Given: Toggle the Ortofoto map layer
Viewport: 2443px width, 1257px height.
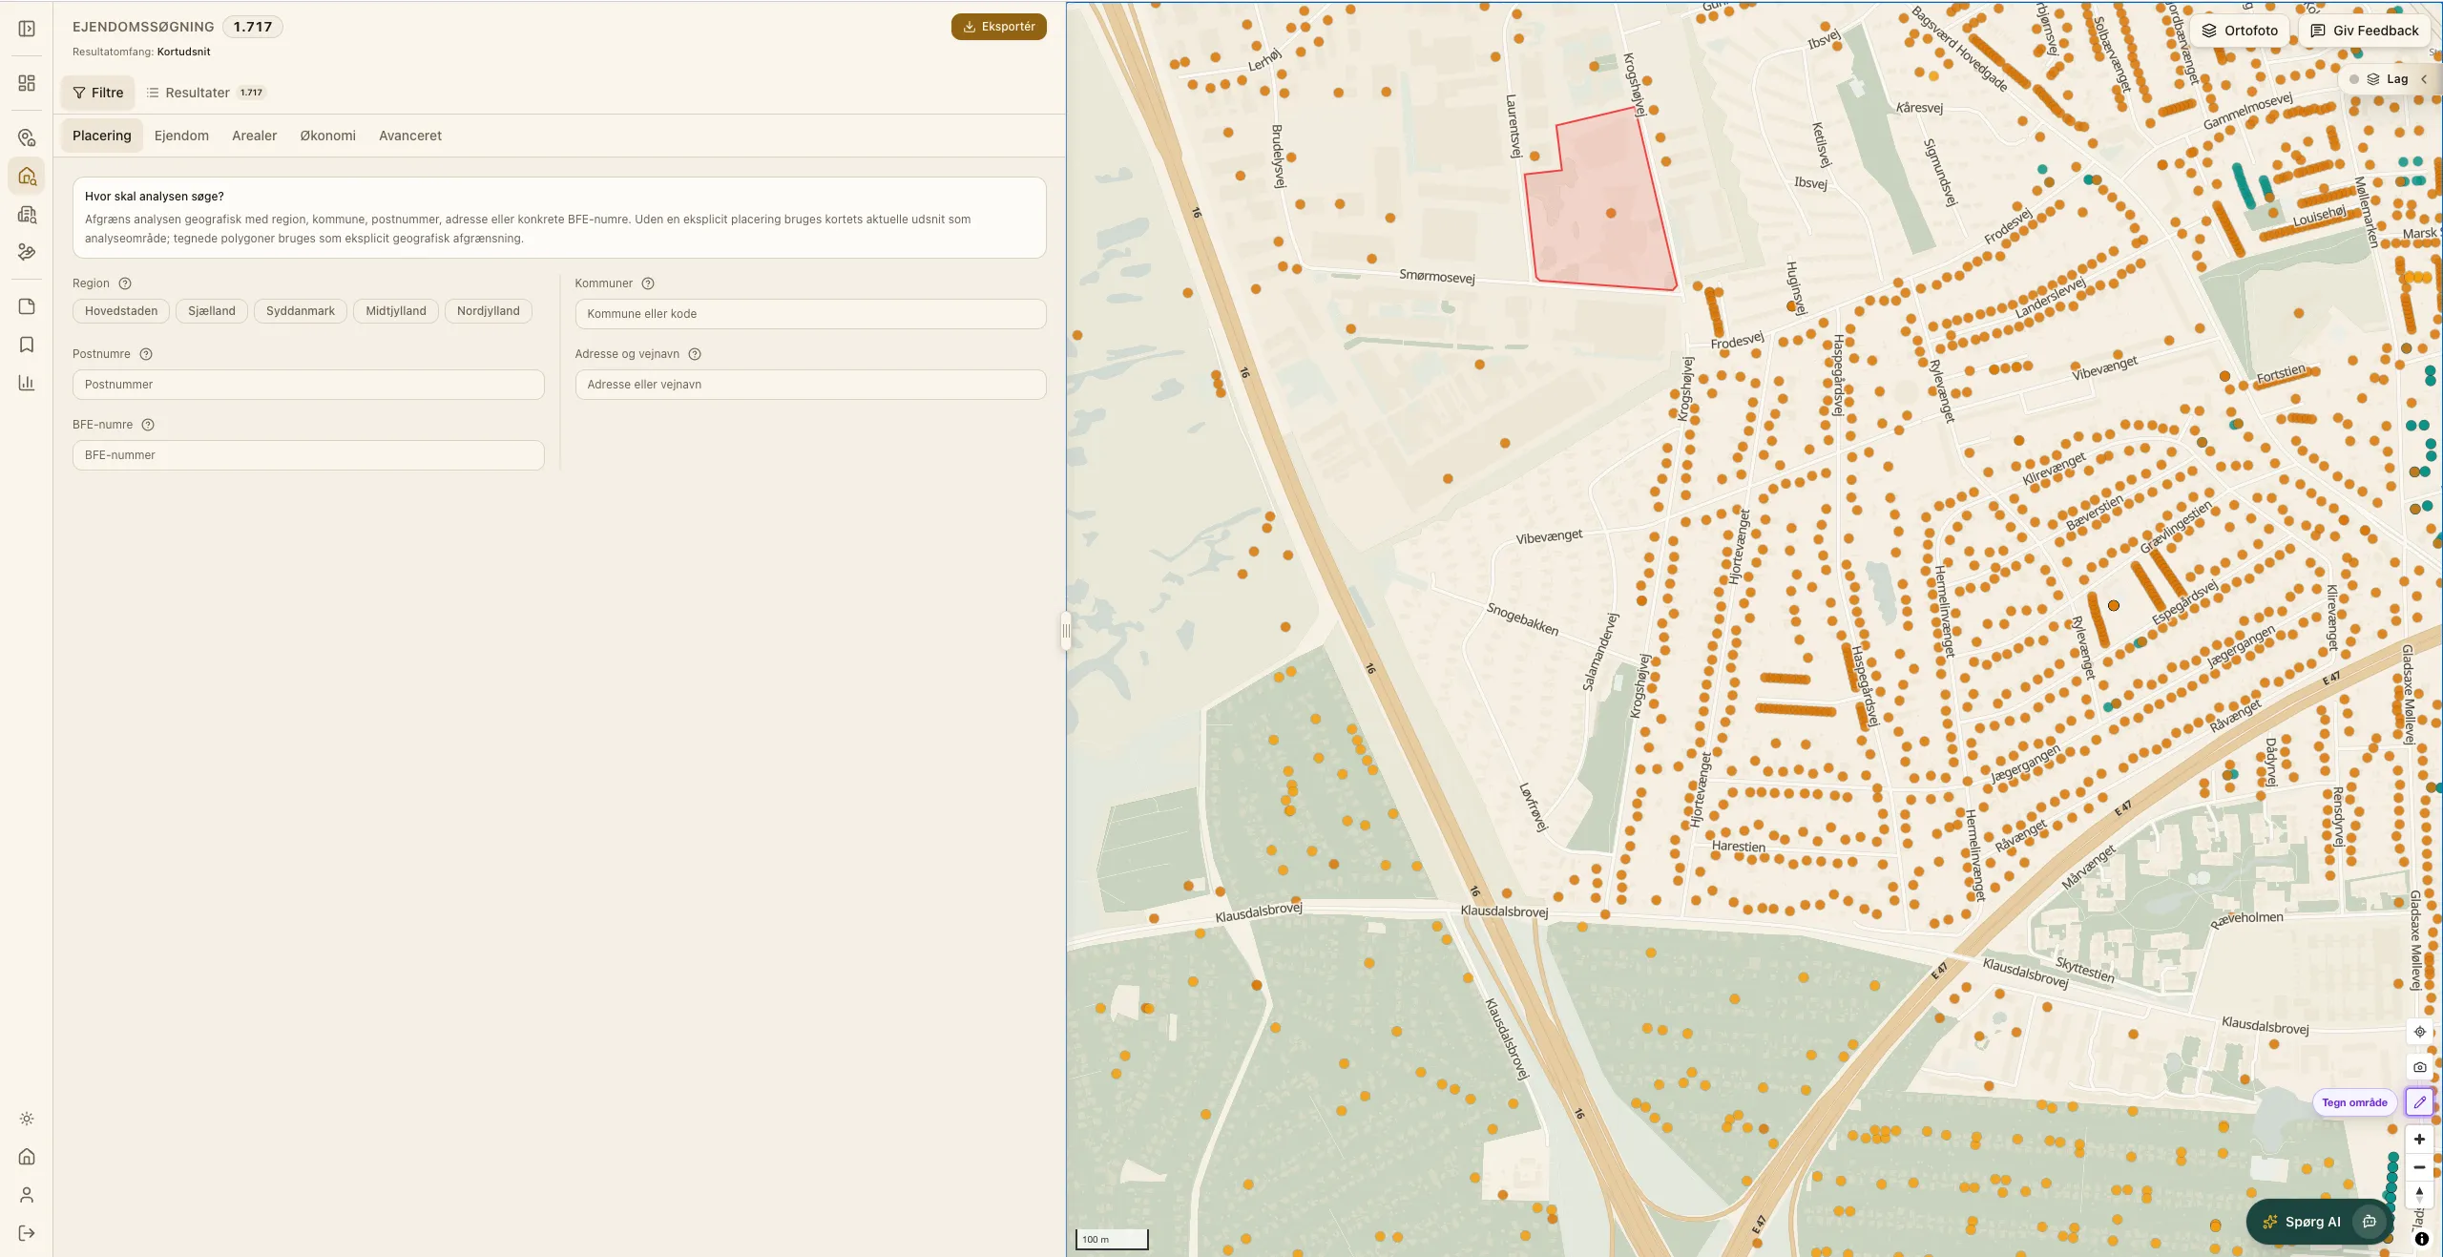Looking at the screenshot, I should (2240, 31).
